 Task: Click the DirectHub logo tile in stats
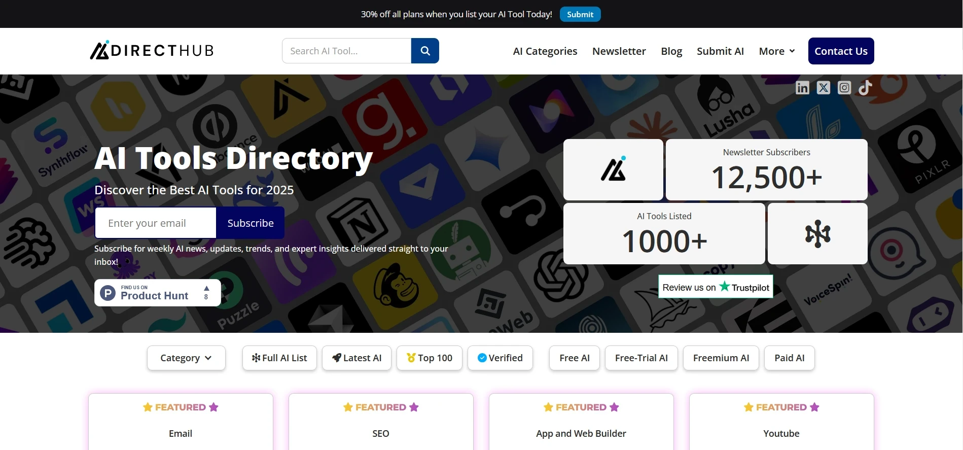click(x=613, y=169)
